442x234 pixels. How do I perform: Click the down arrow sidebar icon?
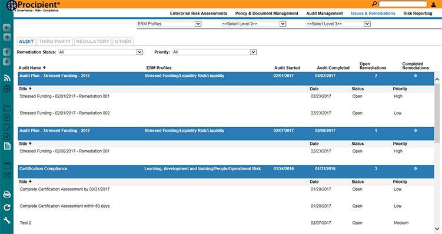click(x=6, y=62)
